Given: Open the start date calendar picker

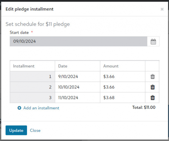Looking at the screenshot, I should 153,41.
